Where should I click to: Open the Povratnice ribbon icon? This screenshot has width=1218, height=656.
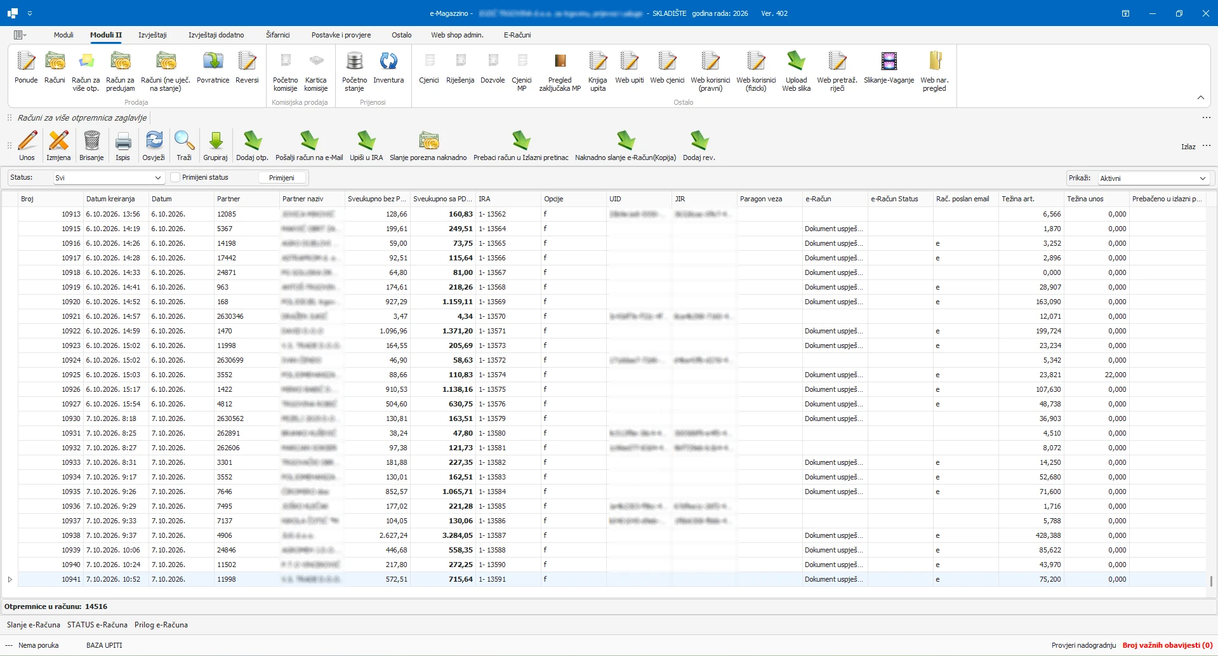coord(213,61)
